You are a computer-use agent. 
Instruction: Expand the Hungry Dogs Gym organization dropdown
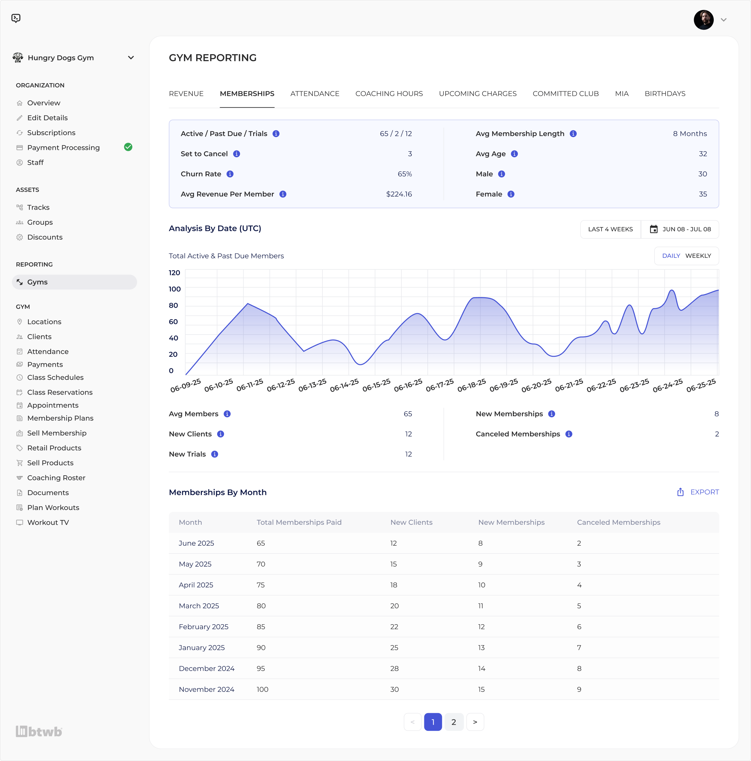[131, 58]
